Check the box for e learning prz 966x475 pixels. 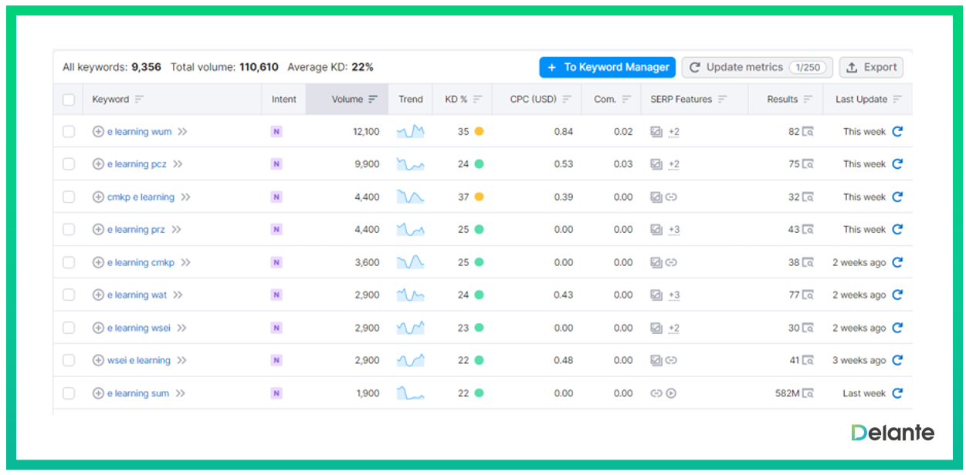69,230
